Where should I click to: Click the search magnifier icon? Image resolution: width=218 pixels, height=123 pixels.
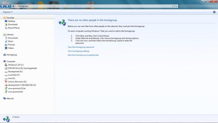pyautogui.click(x=216, y=6)
